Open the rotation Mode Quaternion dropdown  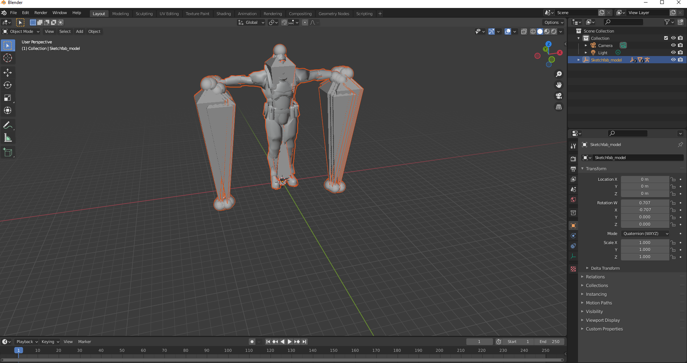(x=645, y=234)
